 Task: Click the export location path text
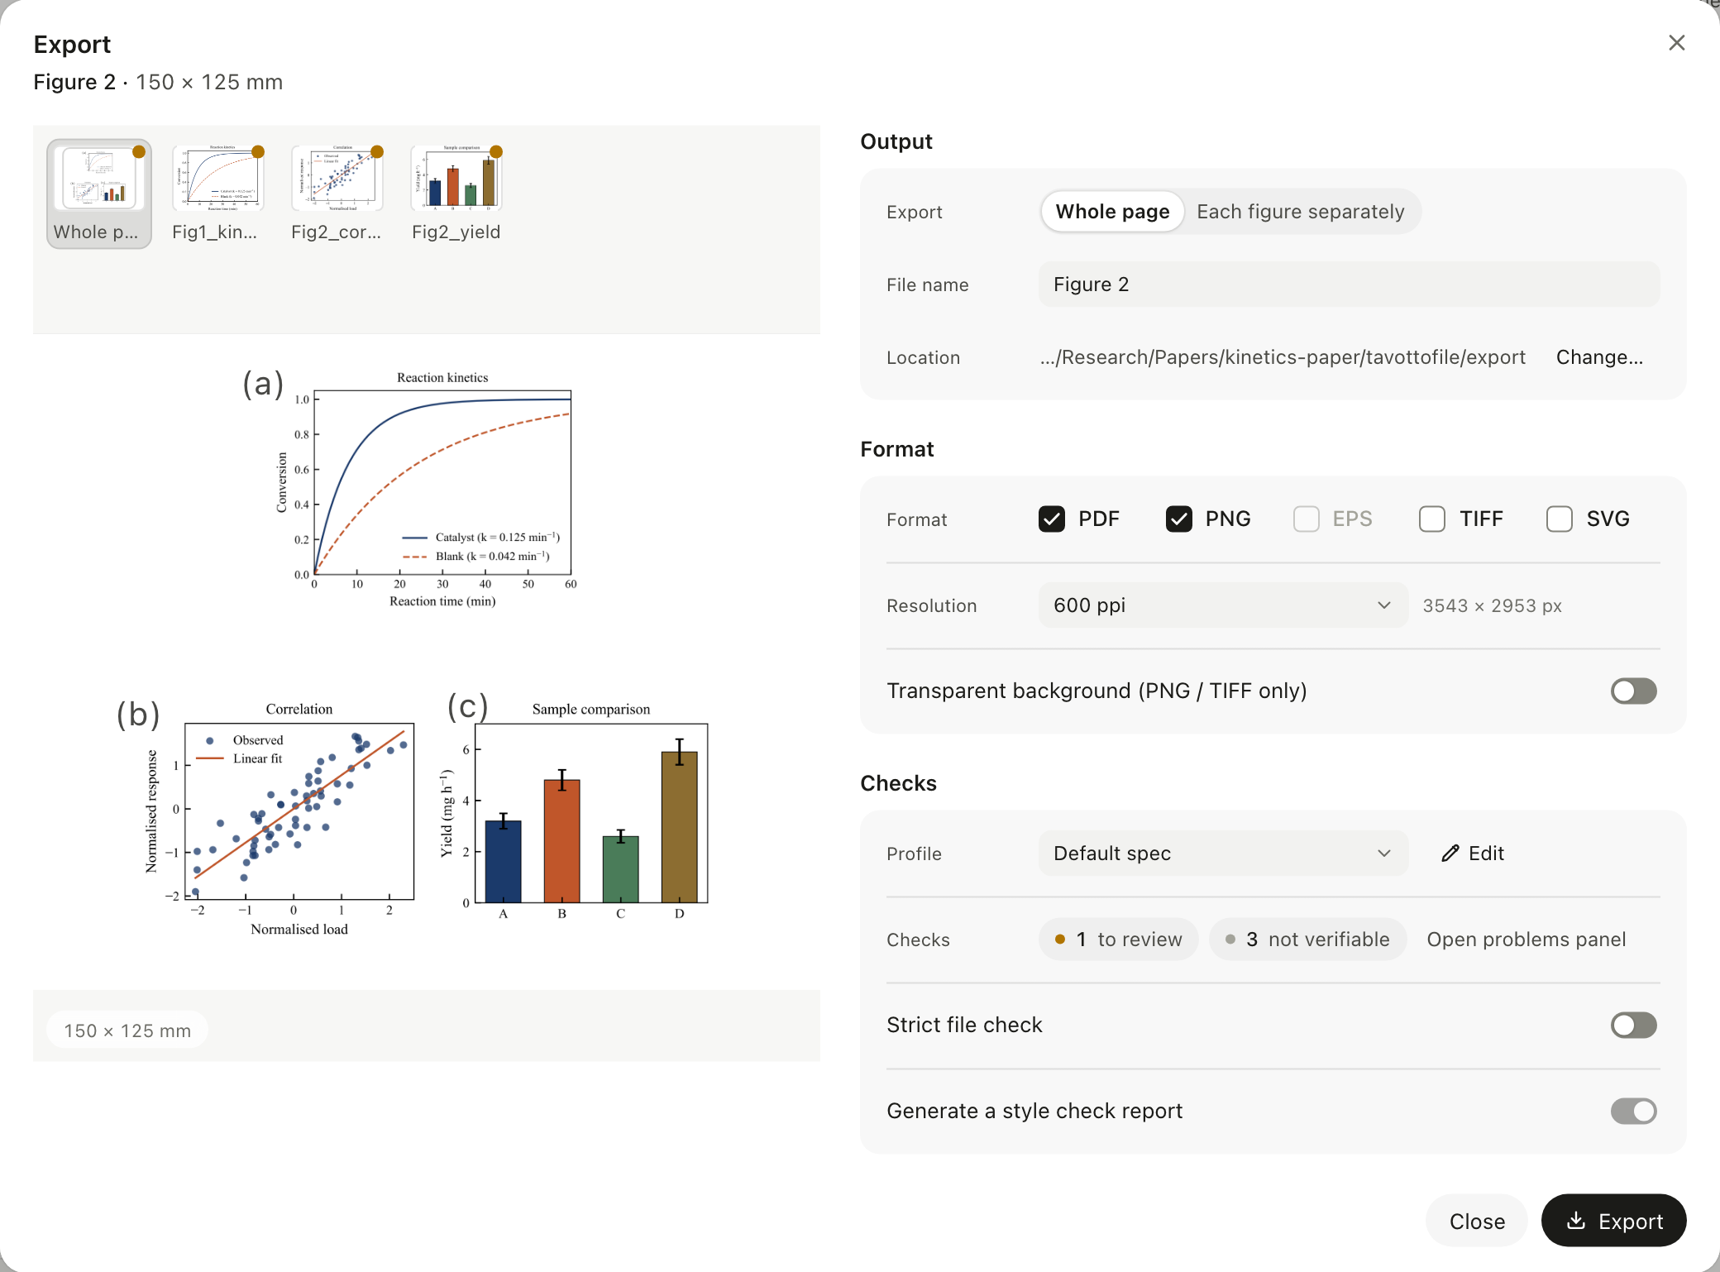(x=1283, y=357)
